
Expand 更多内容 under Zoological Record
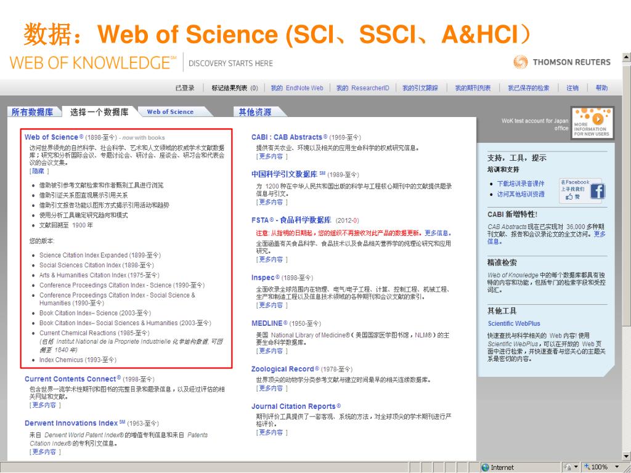point(271,388)
